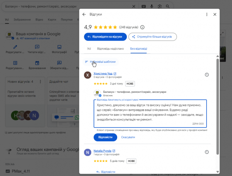The image size is (232, 176).
Task: Select the Усі search results tab
Action: (x=7, y=20)
